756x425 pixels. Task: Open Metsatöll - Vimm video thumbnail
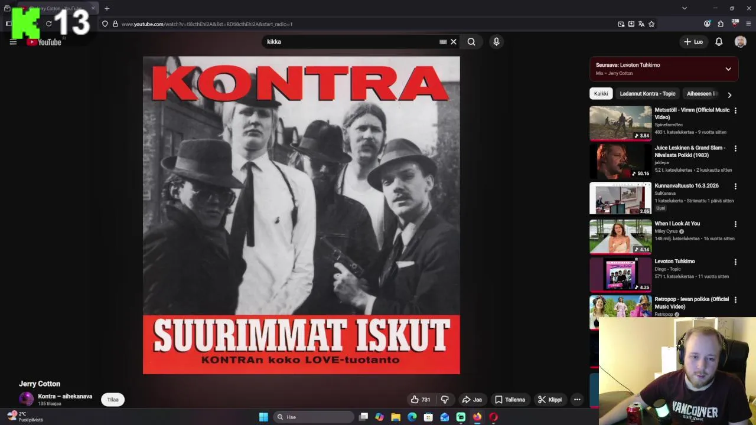pyautogui.click(x=621, y=123)
